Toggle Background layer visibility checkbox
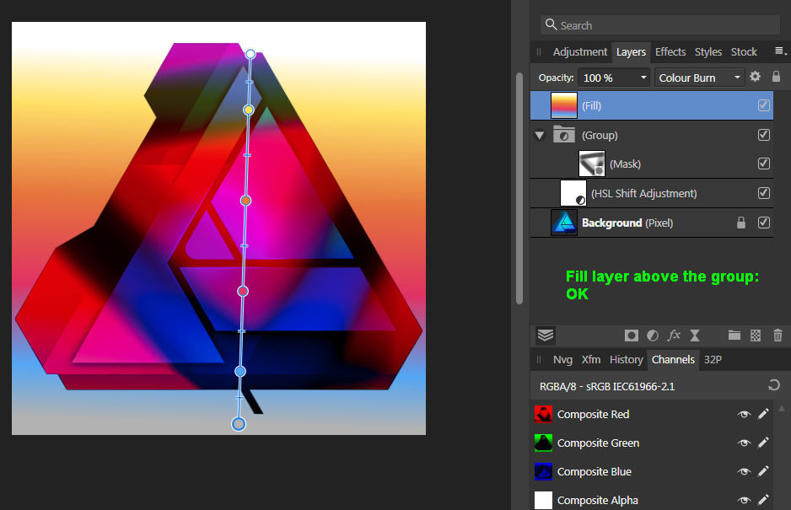Screen dimensions: 791x510 764,223
